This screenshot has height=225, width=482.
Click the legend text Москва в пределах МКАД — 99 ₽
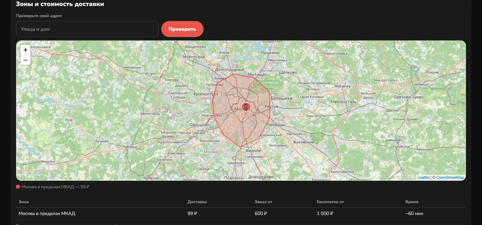click(55, 187)
